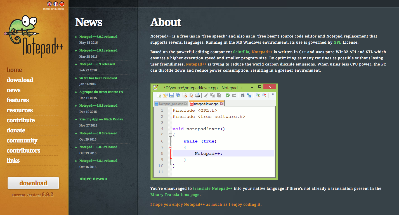399x215 pixels.
Task: Open Notepad++ 6.8.4 released news
Action: coord(98,161)
